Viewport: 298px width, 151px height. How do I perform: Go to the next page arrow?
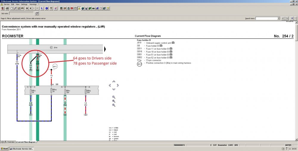pyautogui.click(x=34, y=8)
